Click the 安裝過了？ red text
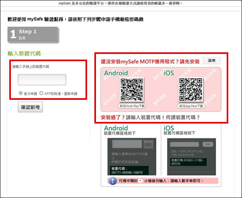242x198 pixels. pyautogui.click(x=113, y=118)
